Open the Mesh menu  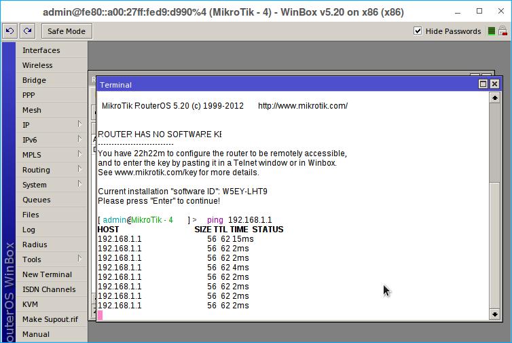(x=52, y=110)
